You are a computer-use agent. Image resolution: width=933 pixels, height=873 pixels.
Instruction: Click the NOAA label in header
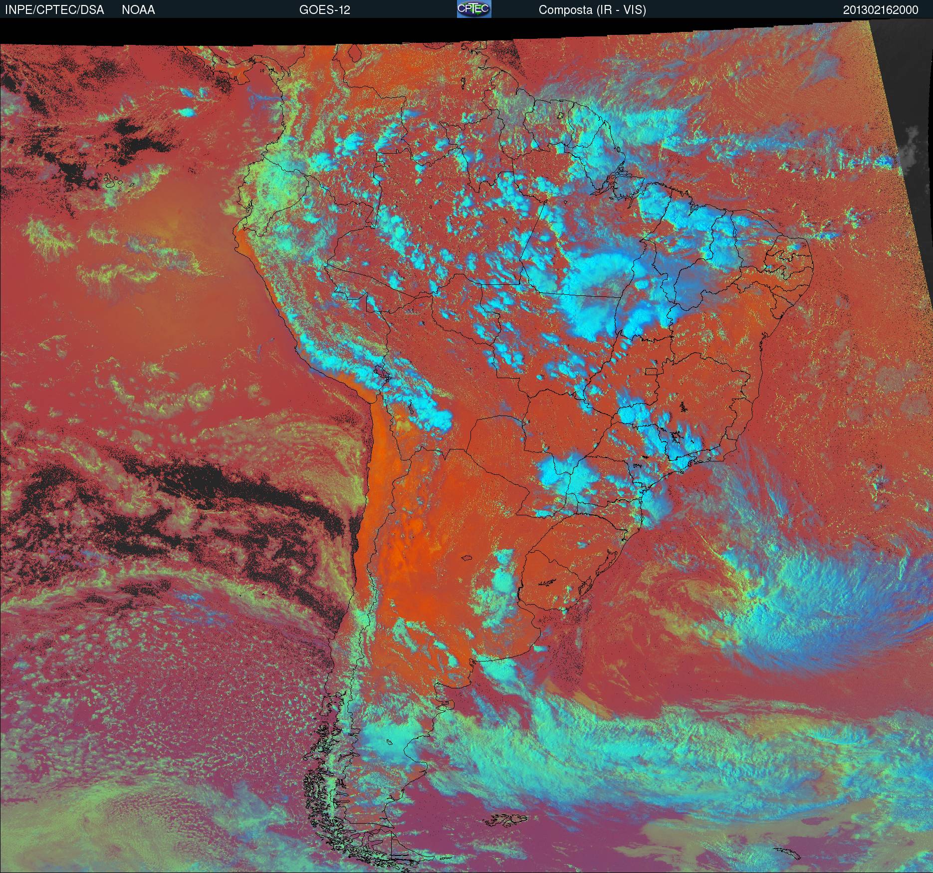click(x=138, y=10)
